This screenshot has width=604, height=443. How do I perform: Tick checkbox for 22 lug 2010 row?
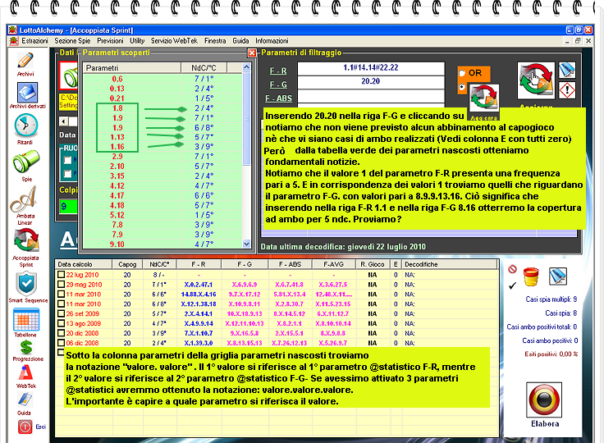[61, 275]
